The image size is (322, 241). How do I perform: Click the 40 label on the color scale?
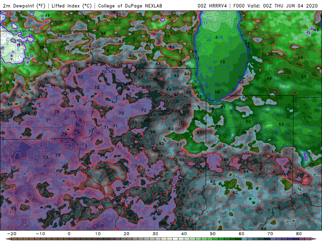pyautogui.click(x=184, y=234)
